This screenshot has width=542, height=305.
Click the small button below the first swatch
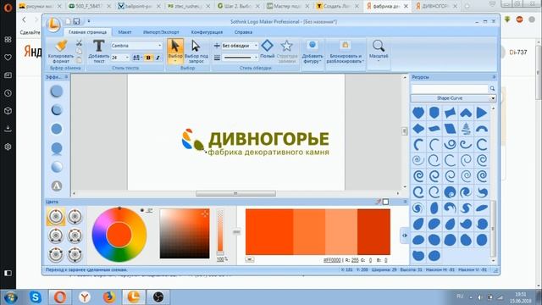(x=250, y=259)
